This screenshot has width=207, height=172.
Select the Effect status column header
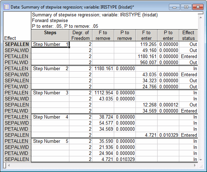[x=189, y=35]
